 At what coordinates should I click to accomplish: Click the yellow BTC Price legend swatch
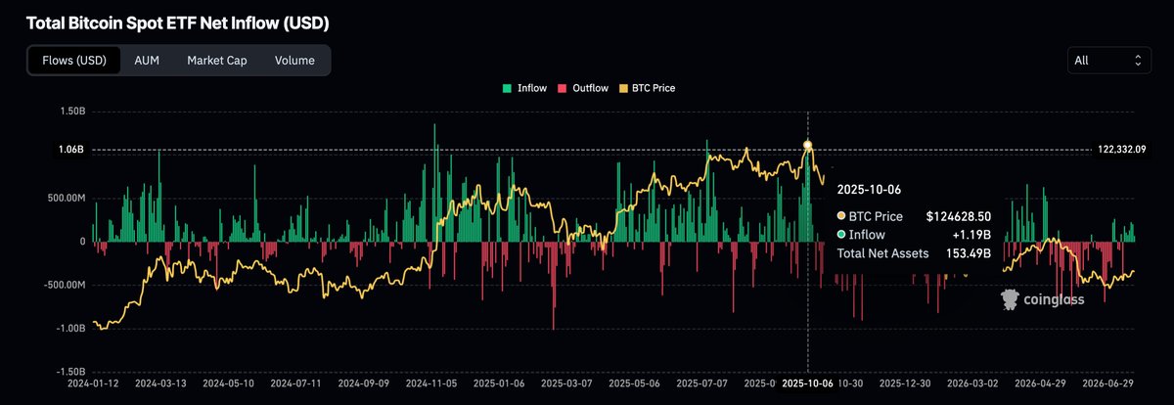(x=622, y=88)
